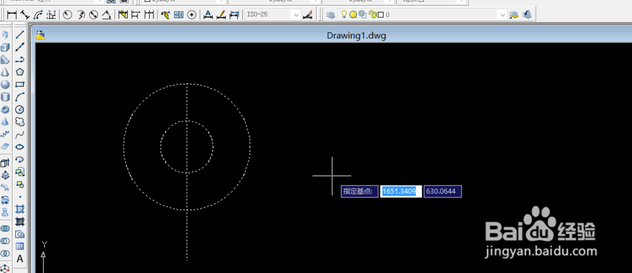This screenshot has width=632, height=273.
Task: Click the Dimension Update tool
Action: pos(234,15)
